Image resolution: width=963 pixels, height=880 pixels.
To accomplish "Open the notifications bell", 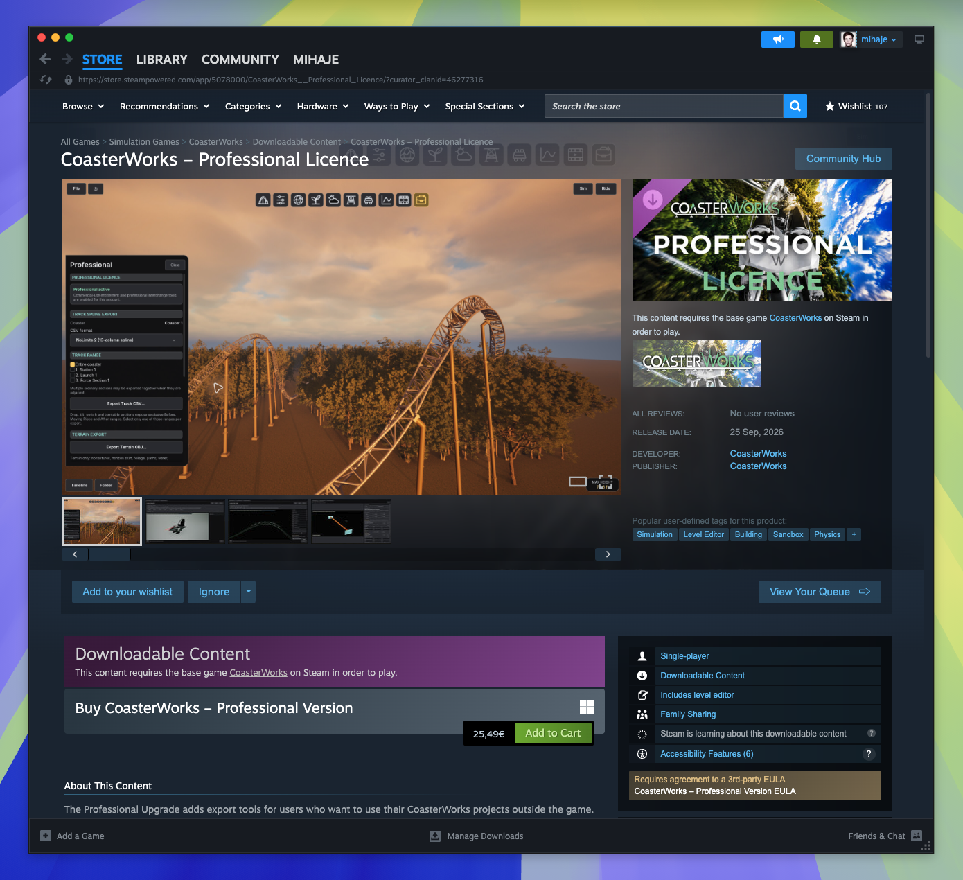I will [817, 39].
